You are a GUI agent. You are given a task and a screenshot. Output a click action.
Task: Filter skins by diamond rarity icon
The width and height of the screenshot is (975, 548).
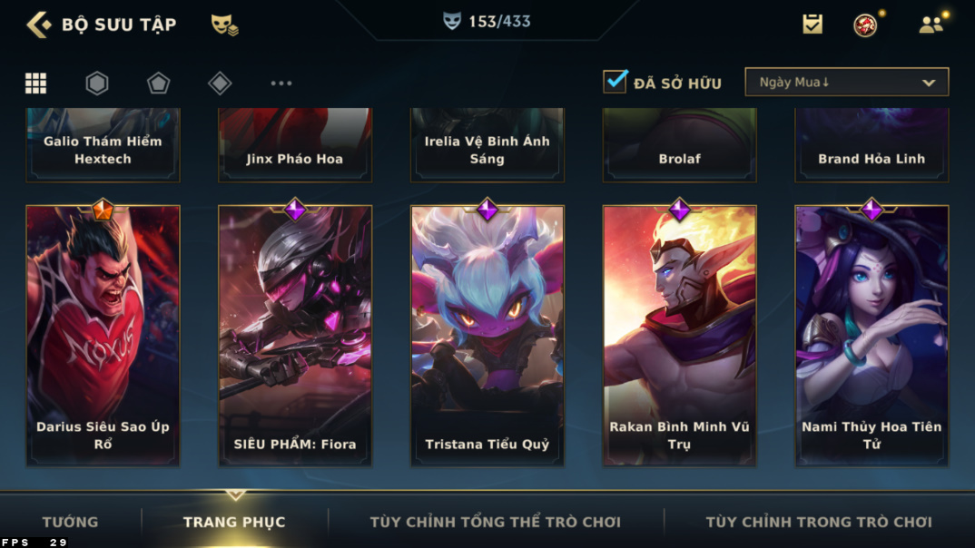[x=220, y=83]
